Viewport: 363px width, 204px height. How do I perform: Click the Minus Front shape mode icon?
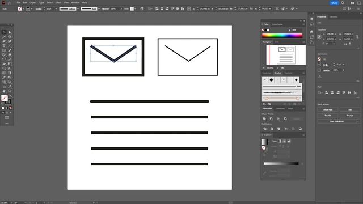pyautogui.click(x=271, y=119)
